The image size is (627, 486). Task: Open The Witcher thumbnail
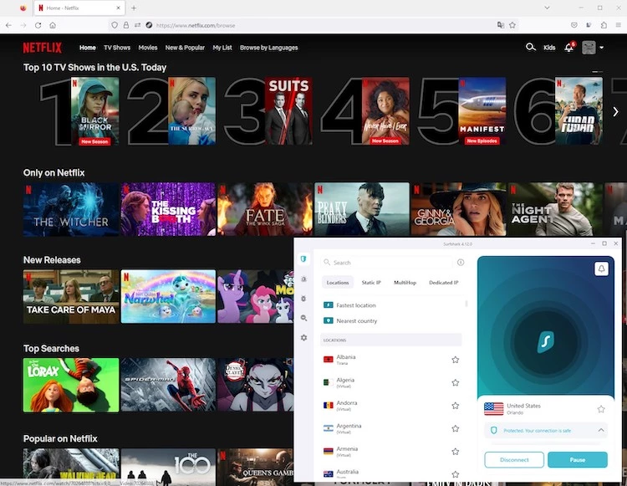[x=71, y=209]
